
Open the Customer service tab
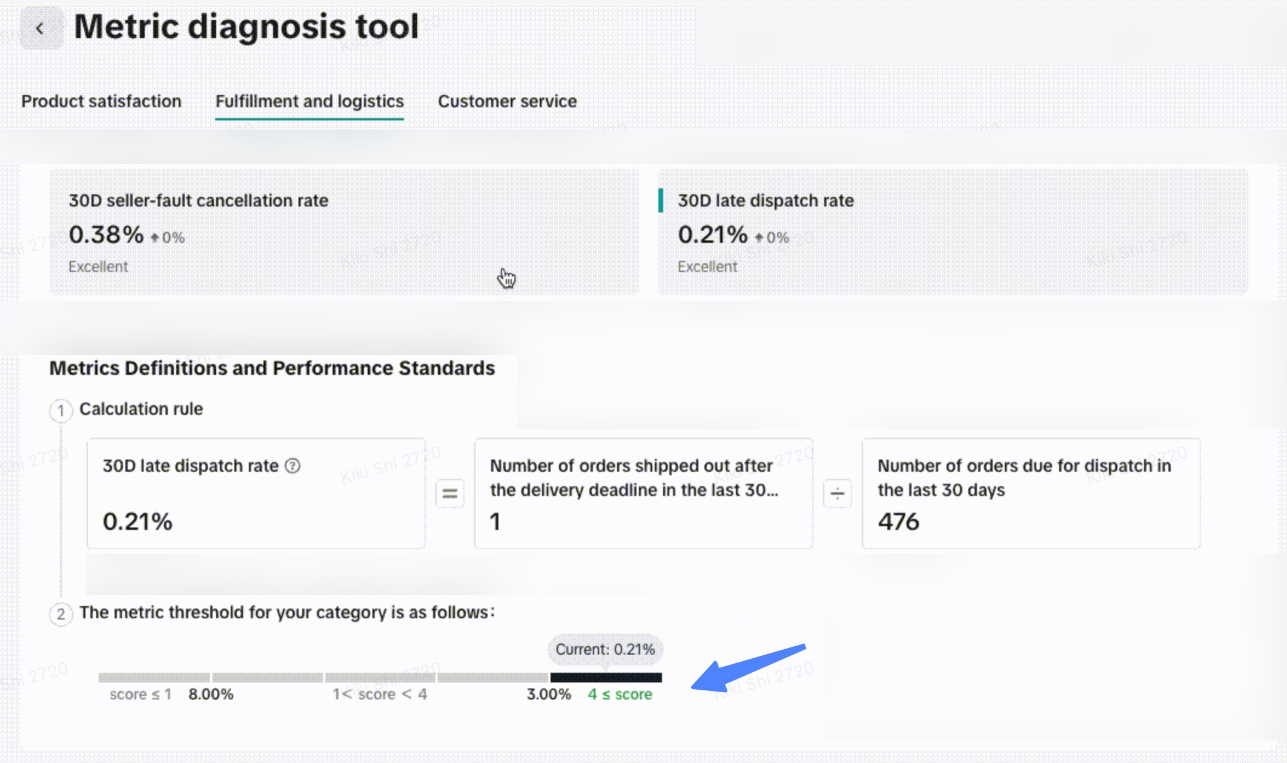507,101
